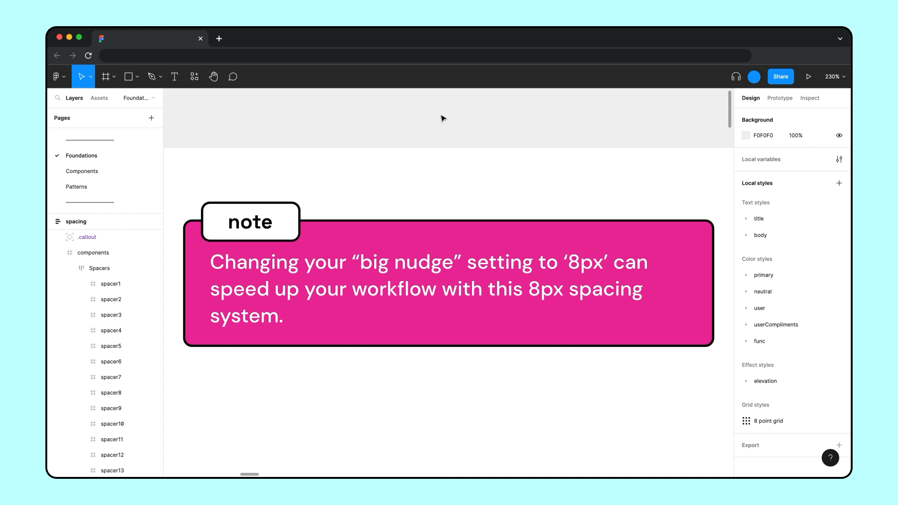Viewport: 898px width, 505px height.
Task: Open Move tool options dropdown
Action: tap(90, 77)
